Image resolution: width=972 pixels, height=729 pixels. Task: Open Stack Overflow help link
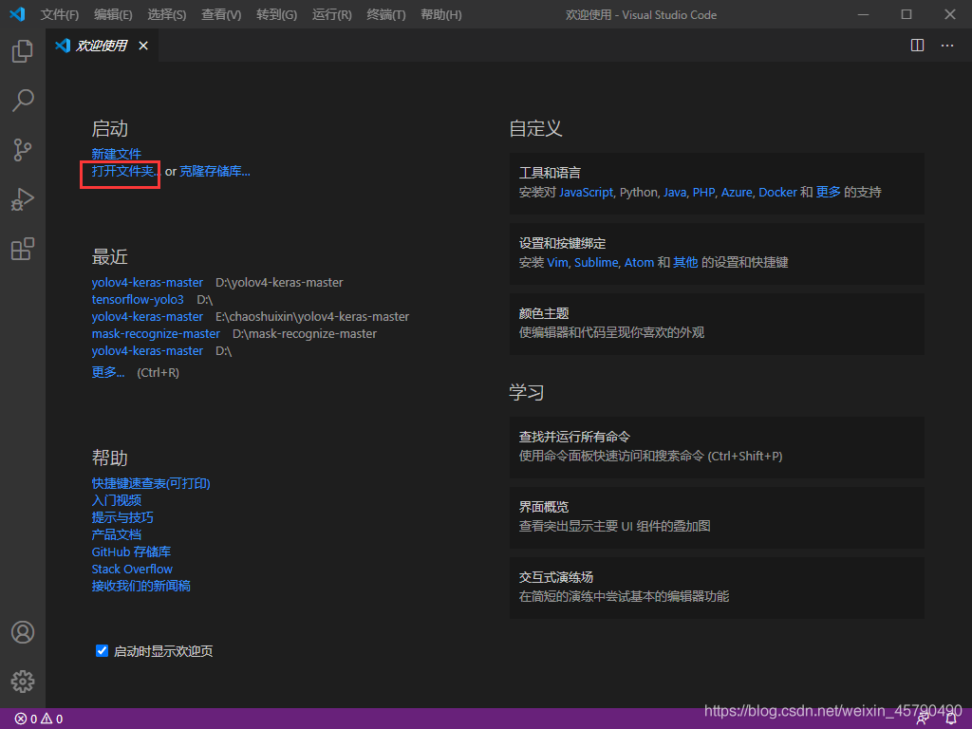(x=132, y=570)
